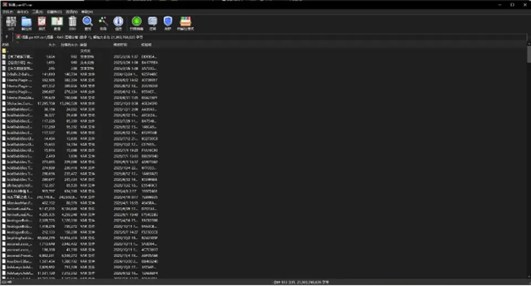Sort by the CRC checksum column header
This screenshot has height=286, width=531.
[x=149, y=45]
